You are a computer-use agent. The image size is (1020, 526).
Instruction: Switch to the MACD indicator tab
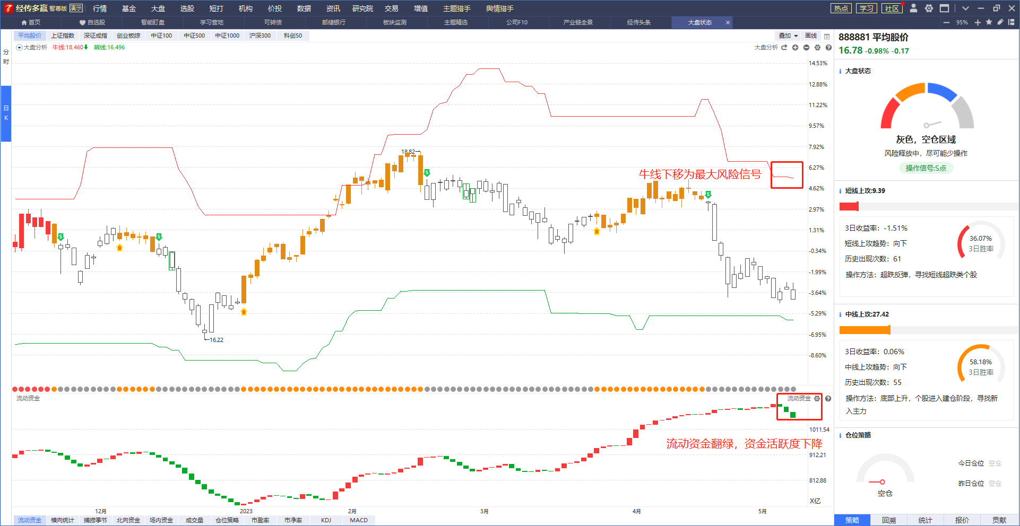point(359,520)
